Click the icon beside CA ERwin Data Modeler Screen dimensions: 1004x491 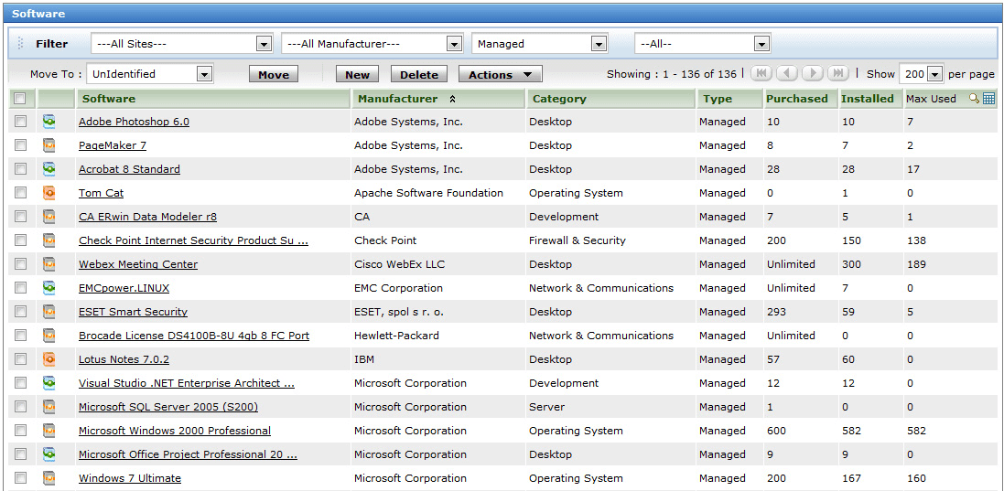pyautogui.click(x=49, y=217)
